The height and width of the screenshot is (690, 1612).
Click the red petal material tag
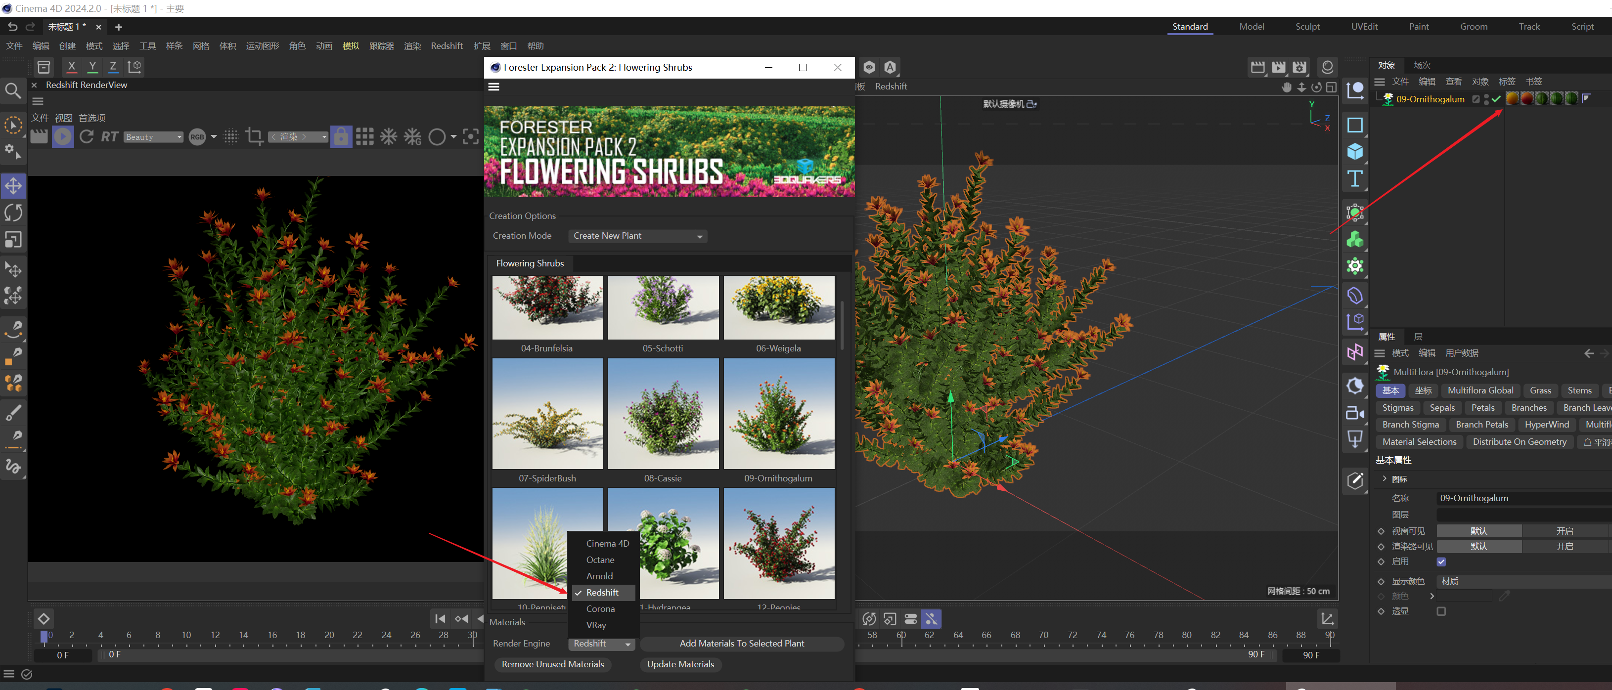[1527, 99]
